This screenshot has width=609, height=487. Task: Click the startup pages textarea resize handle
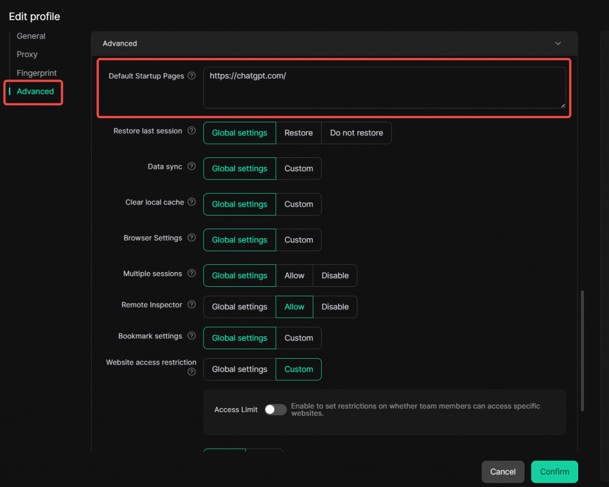(x=563, y=106)
